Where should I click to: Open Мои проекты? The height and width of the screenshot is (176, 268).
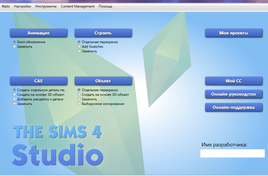[x=234, y=33]
